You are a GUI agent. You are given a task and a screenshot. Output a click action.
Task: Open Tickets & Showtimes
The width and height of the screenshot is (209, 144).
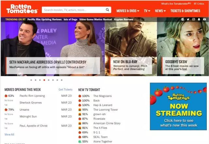185,11
